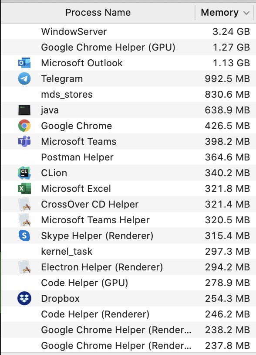
Task: Select the Skype Helper icon
Action: click(x=24, y=236)
